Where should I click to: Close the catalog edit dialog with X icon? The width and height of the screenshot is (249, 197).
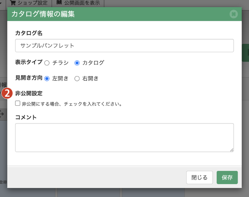233,14
